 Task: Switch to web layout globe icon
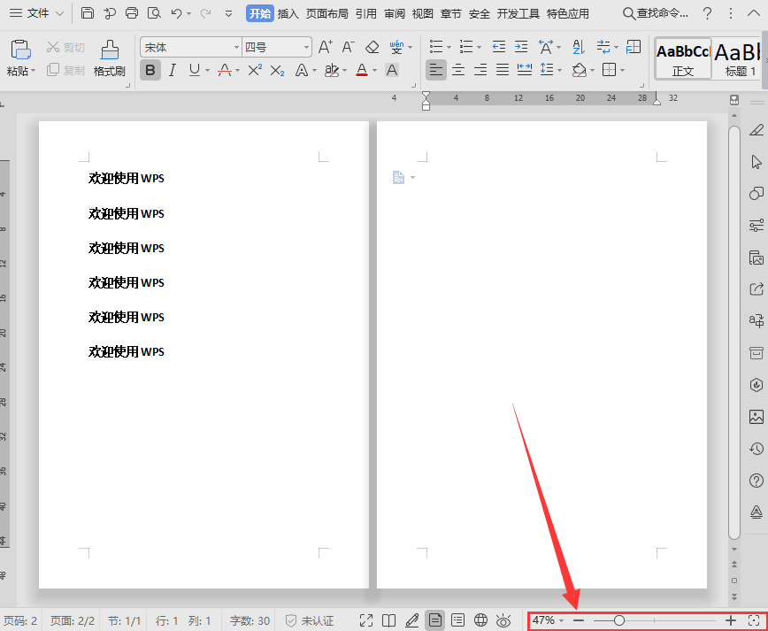click(481, 620)
